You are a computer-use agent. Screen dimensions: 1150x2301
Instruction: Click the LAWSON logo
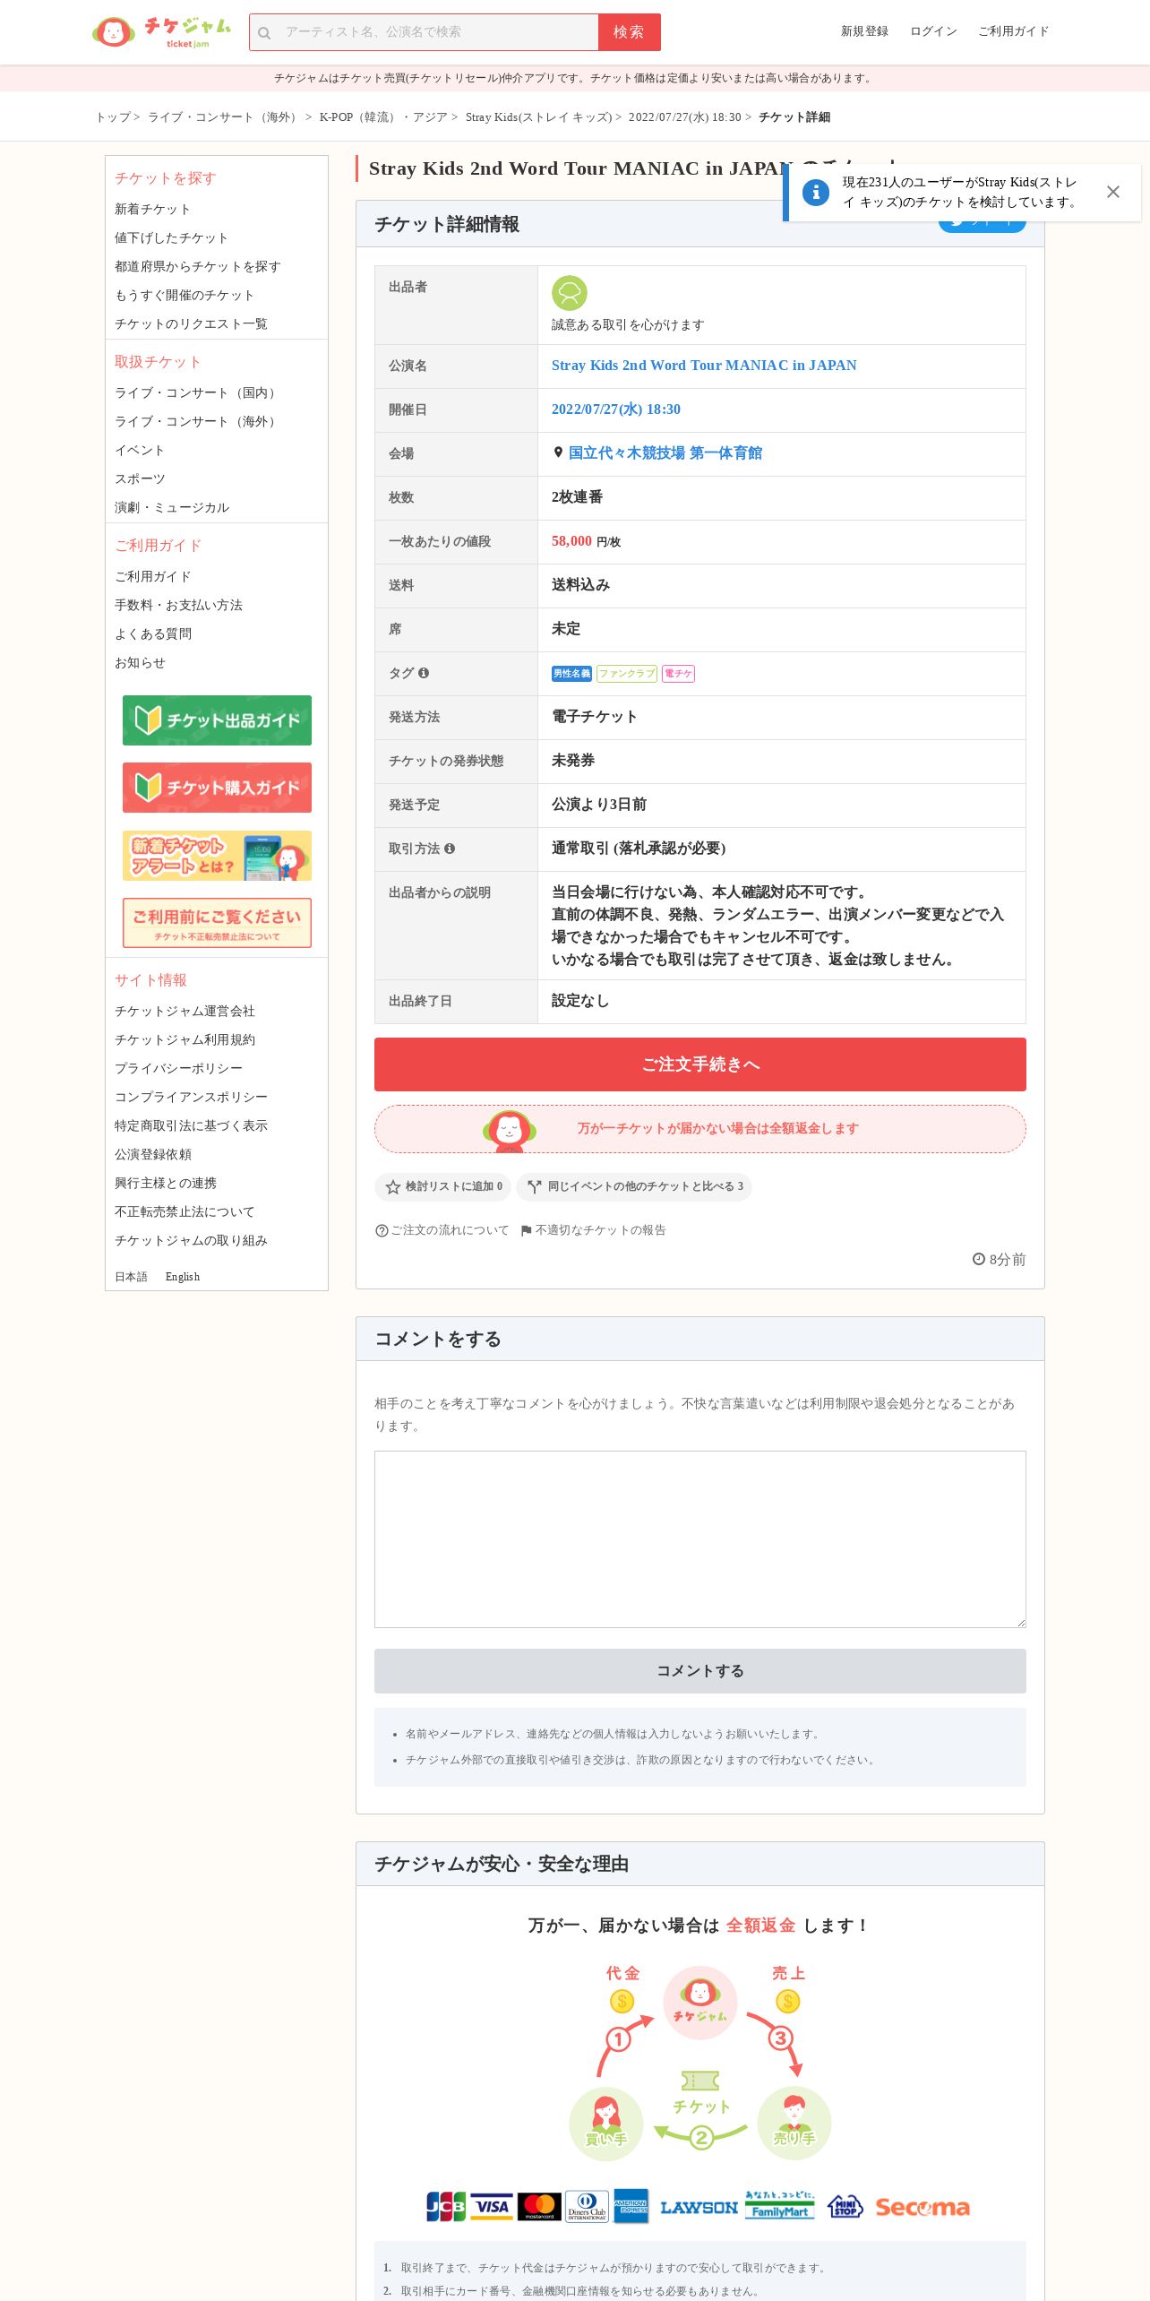pyautogui.click(x=699, y=2208)
